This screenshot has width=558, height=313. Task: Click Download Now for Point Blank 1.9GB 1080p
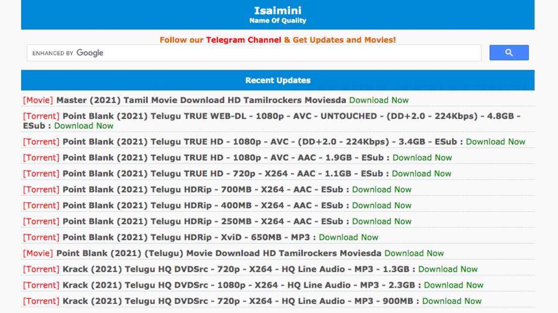[422, 157]
